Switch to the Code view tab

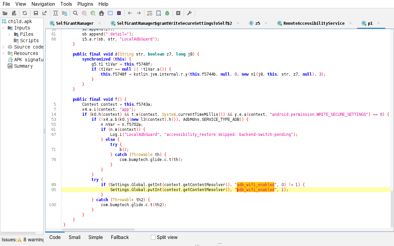pos(55,237)
